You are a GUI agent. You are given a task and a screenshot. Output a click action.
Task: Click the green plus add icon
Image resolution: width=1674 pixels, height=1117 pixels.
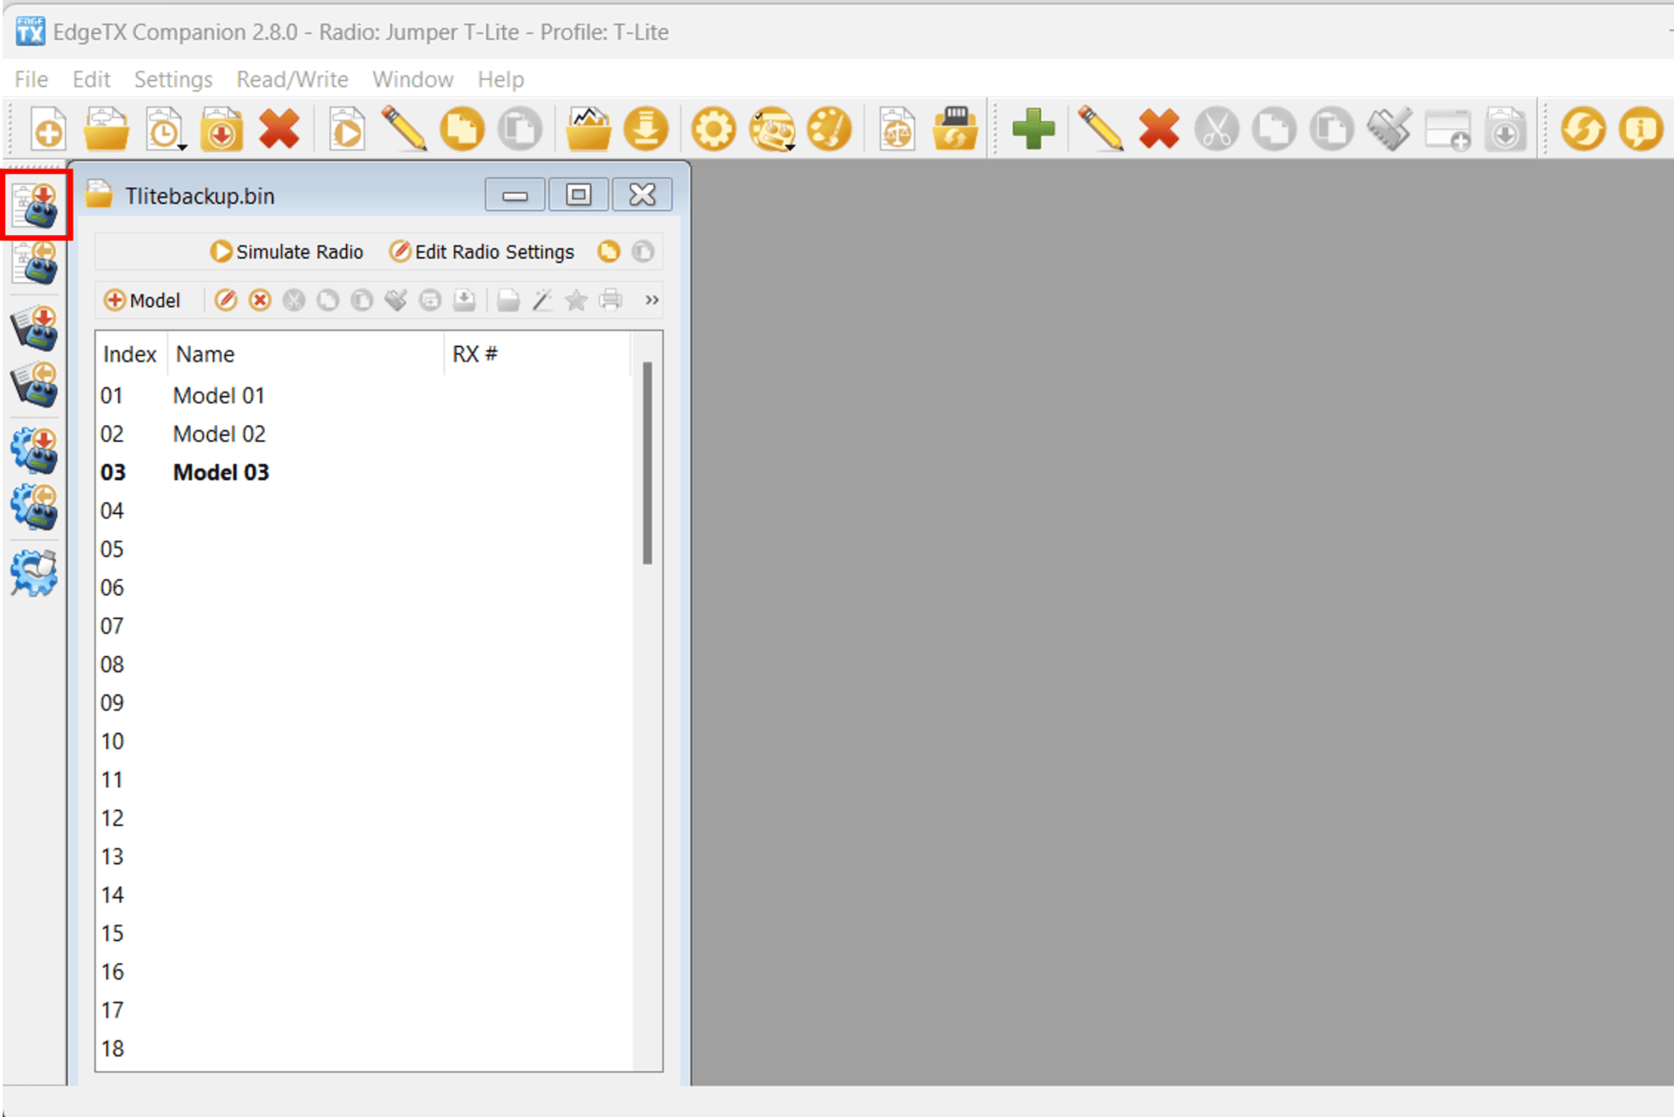(1033, 129)
